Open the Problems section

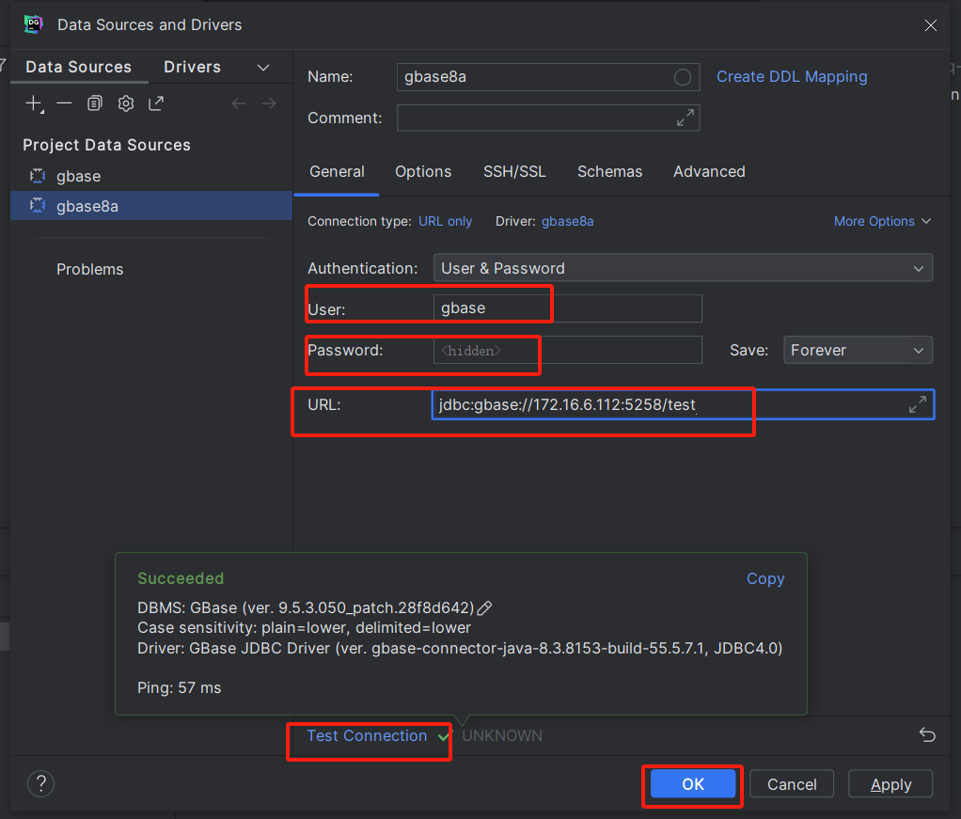(x=90, y=269)
